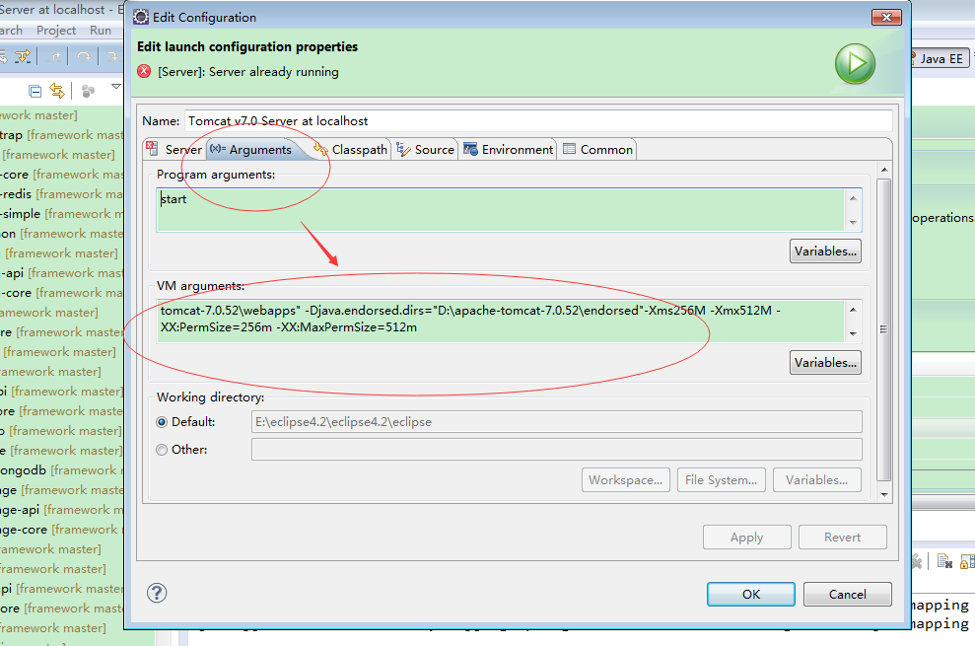Select the Other working directory radio

point(162,450)
